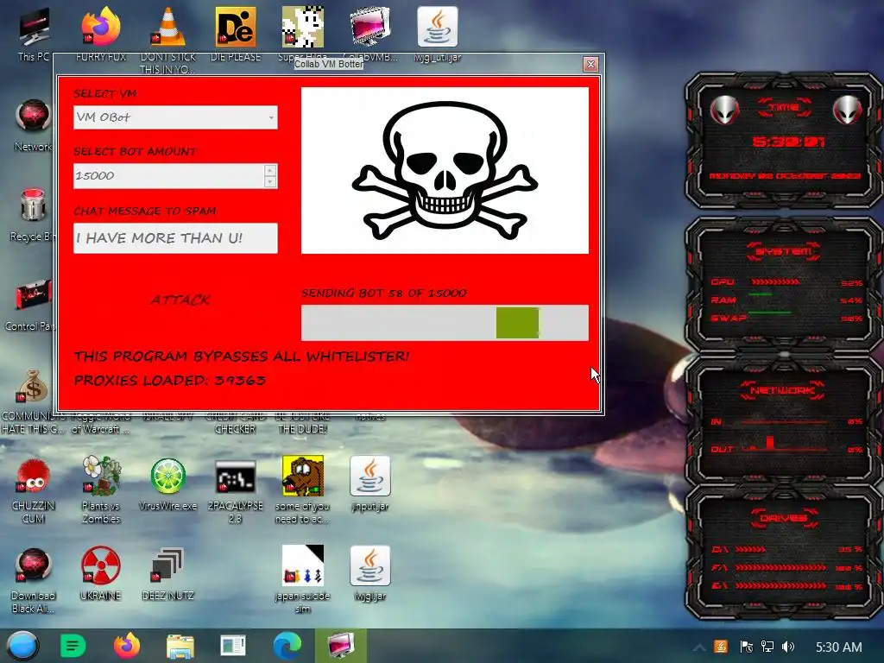The image size is (884, 663).
Task: Open the green notes app in taskbar
Action: [x=73, y=646]
